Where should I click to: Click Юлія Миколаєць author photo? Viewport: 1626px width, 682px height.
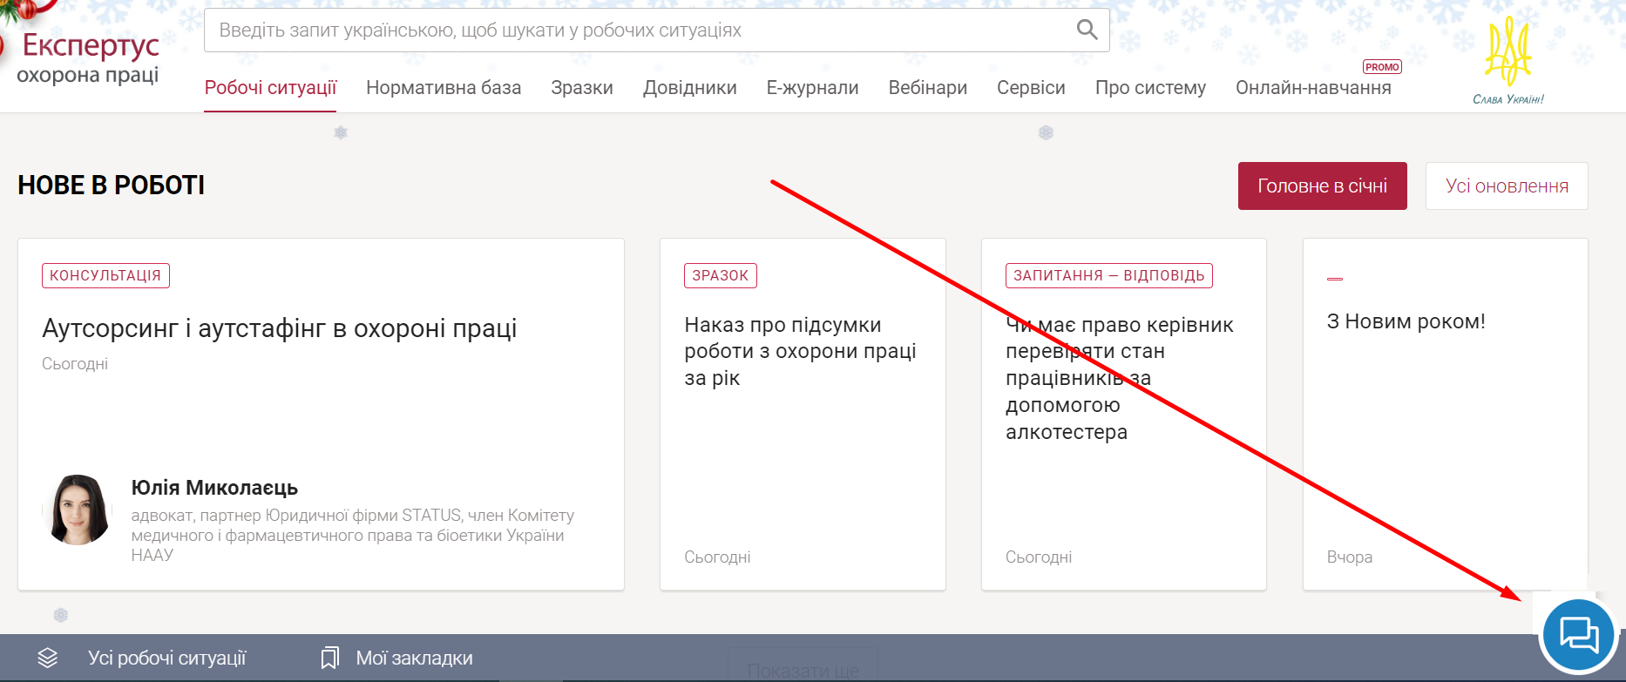(x=77, y=510)
